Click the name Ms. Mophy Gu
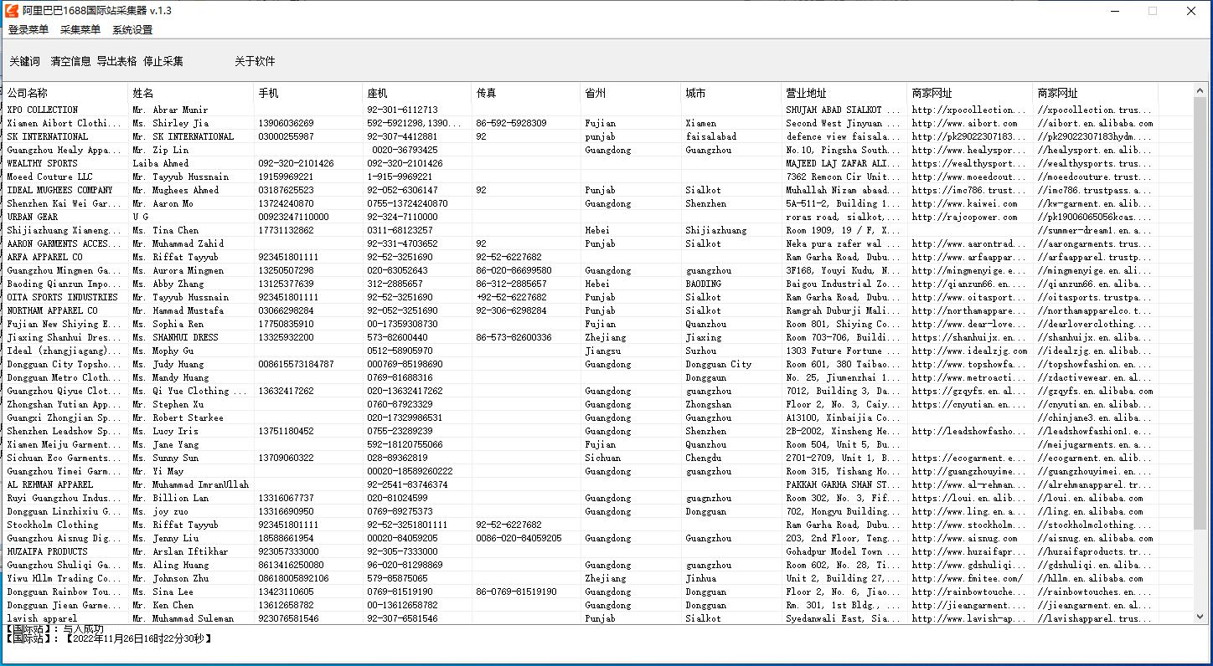 point(163,351)
